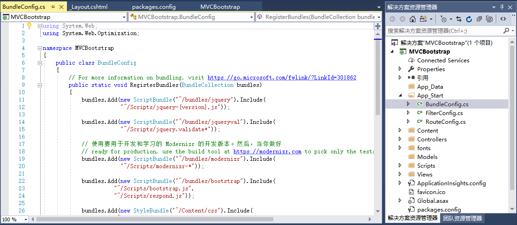
Task: Click the Collapse All icon in Solution Explorer
Action: (479, 19)
